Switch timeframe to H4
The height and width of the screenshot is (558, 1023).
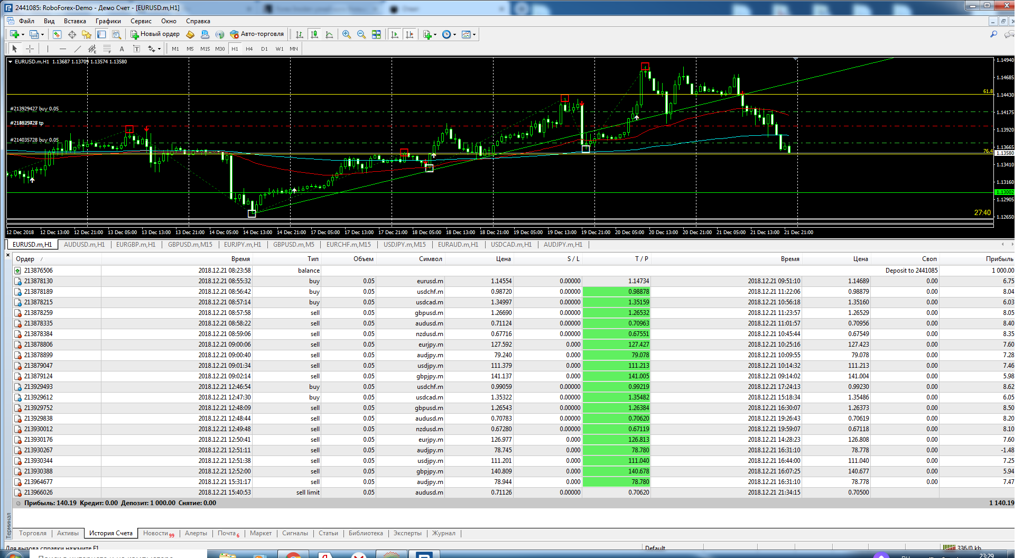coord(249,49)
